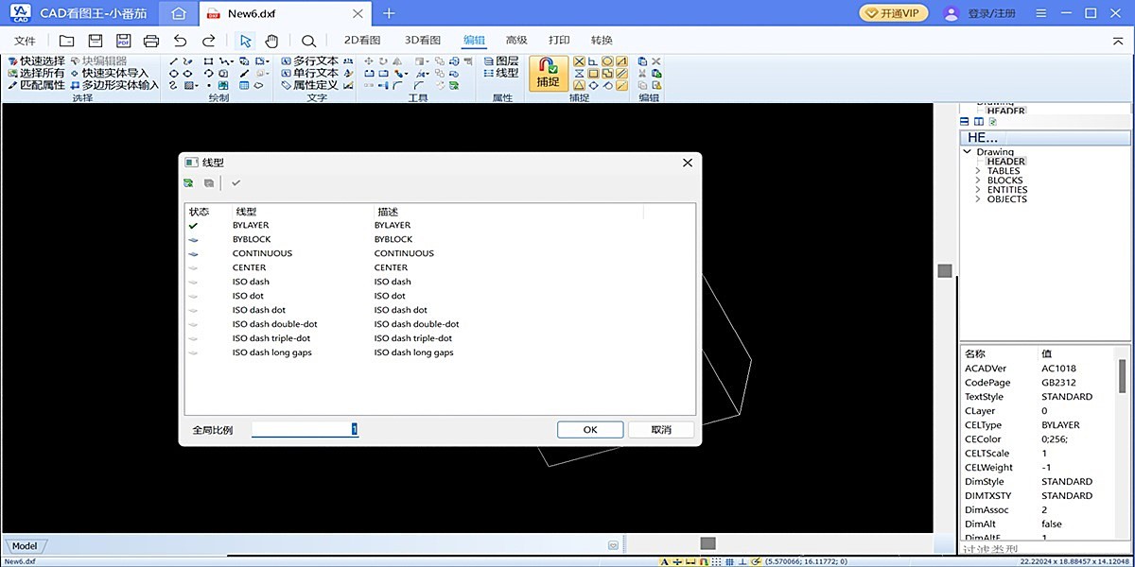Collapse the Drawing tree node
Image resolution: width=1135 pixels, height=567 pixels.
point(967,151)
